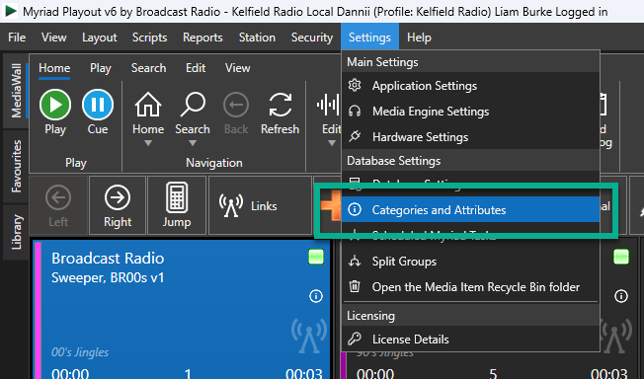Open the Media Item Recycle Bin folder
The image size is (644, 379).
click(x=470, y=286)
